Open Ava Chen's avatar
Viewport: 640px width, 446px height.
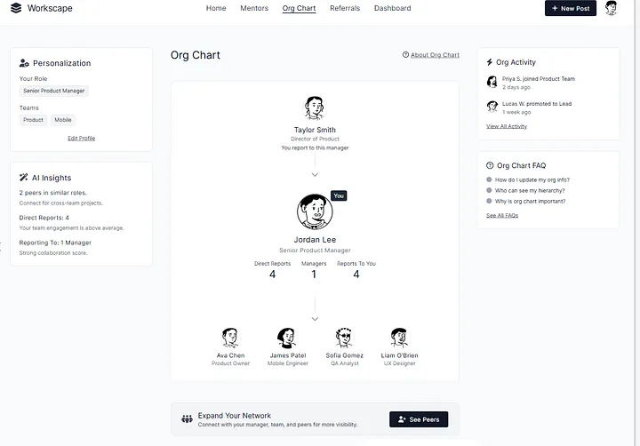(x=230, y=338)
